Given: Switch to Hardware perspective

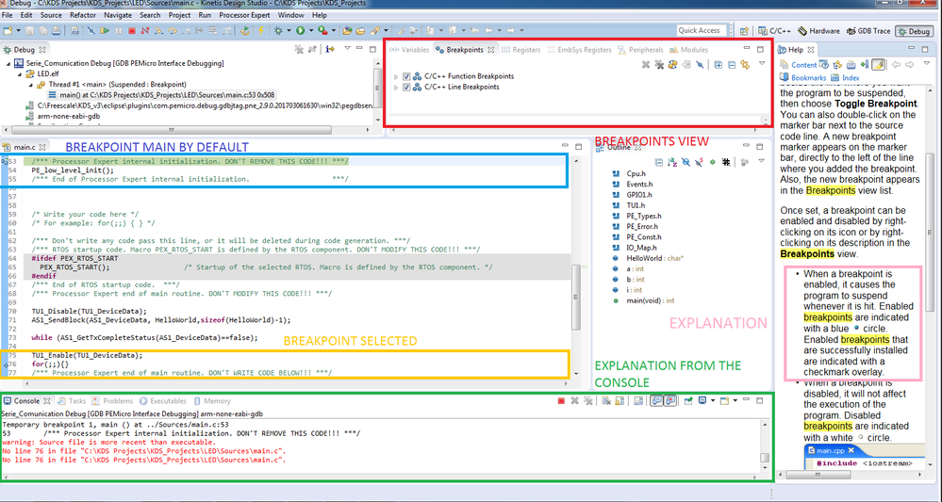Looking at the screenshot, I should (x=818, y=31).
